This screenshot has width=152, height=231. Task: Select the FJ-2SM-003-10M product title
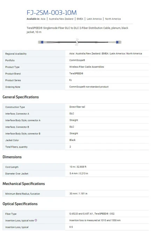click(x=52, y=13)
